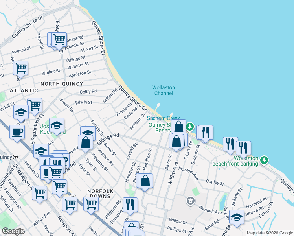Click the Sims Rd street label

coord(212,224)
